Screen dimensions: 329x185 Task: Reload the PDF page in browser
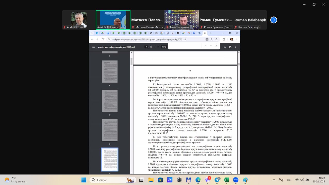point(103,39)
